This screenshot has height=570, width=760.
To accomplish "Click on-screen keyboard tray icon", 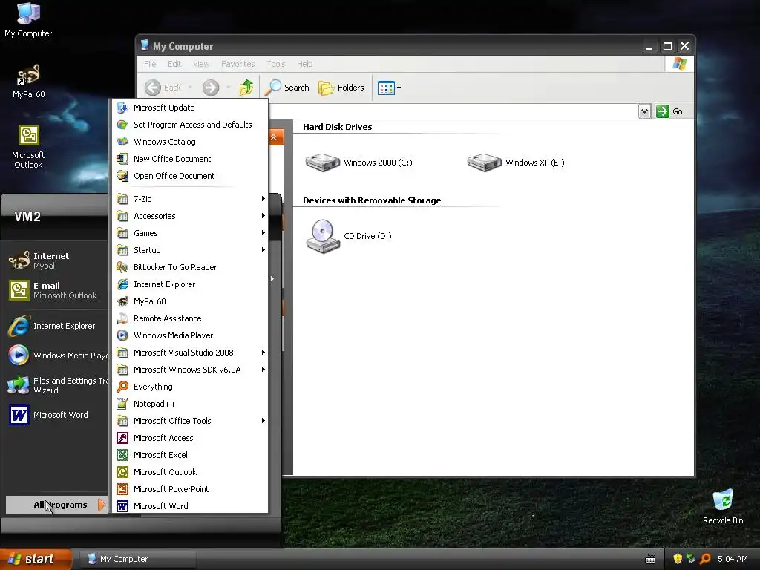I will coord(650,560).
